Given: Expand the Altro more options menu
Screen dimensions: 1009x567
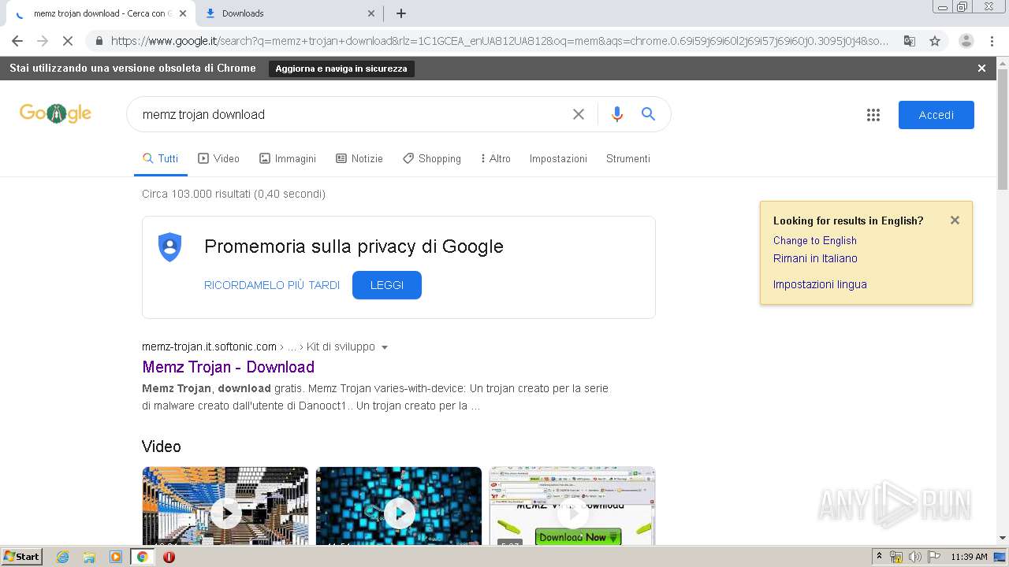Looking at the screenshot, I should (496, 158).
